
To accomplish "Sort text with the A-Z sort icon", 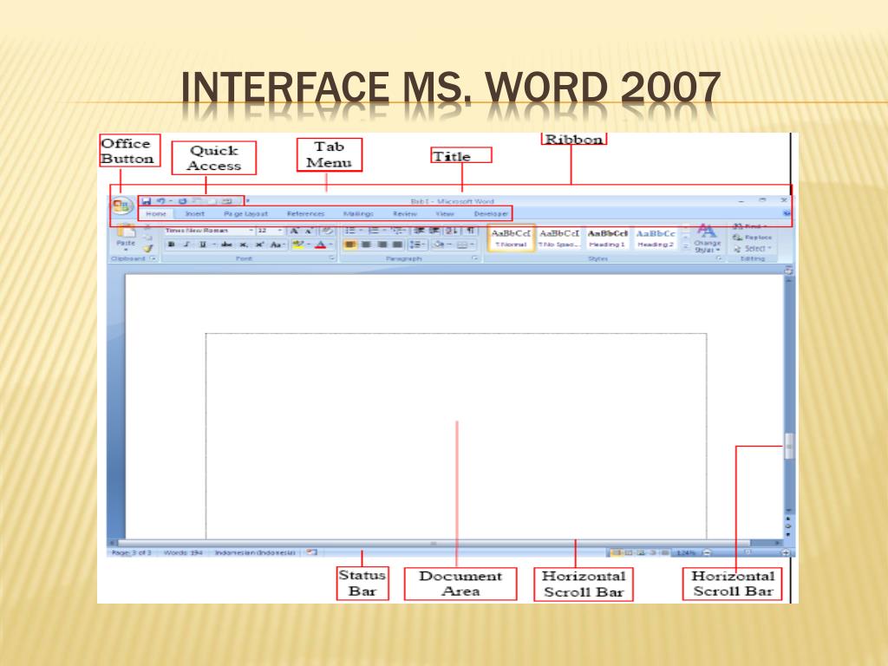I will (451, 231).
